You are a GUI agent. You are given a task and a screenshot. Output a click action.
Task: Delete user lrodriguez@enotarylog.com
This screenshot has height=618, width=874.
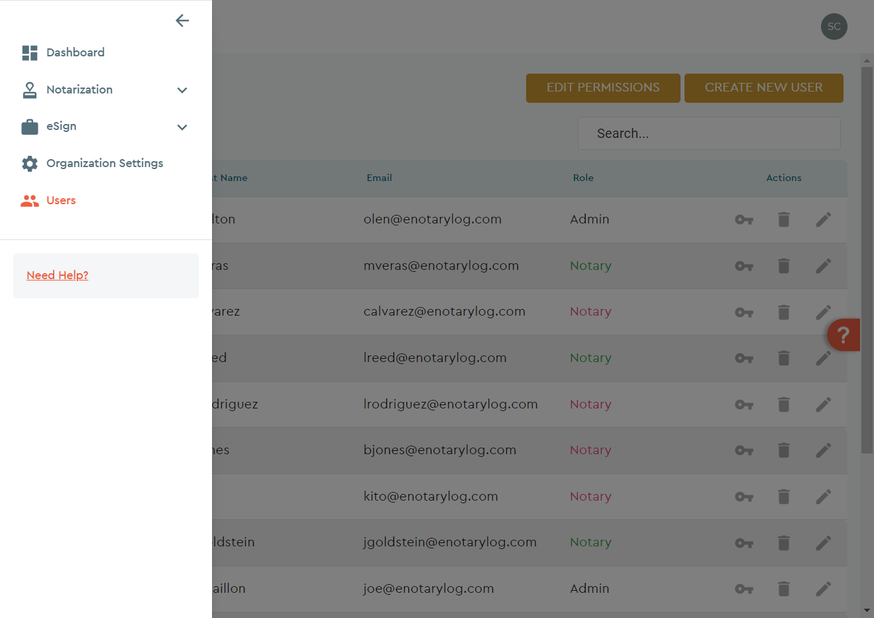click(x=784, y=404)
